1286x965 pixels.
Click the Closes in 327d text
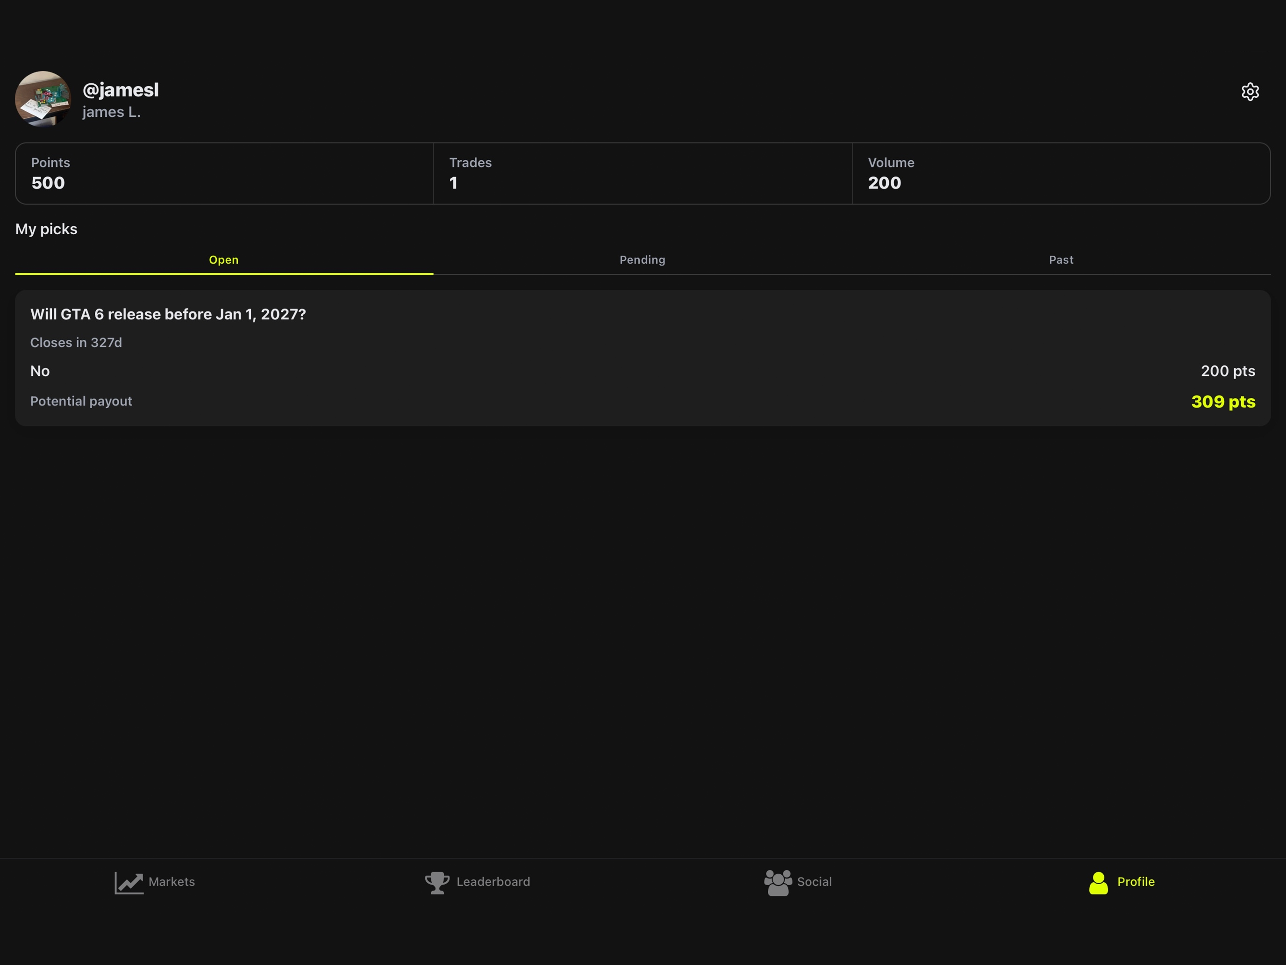pos(76,343)
